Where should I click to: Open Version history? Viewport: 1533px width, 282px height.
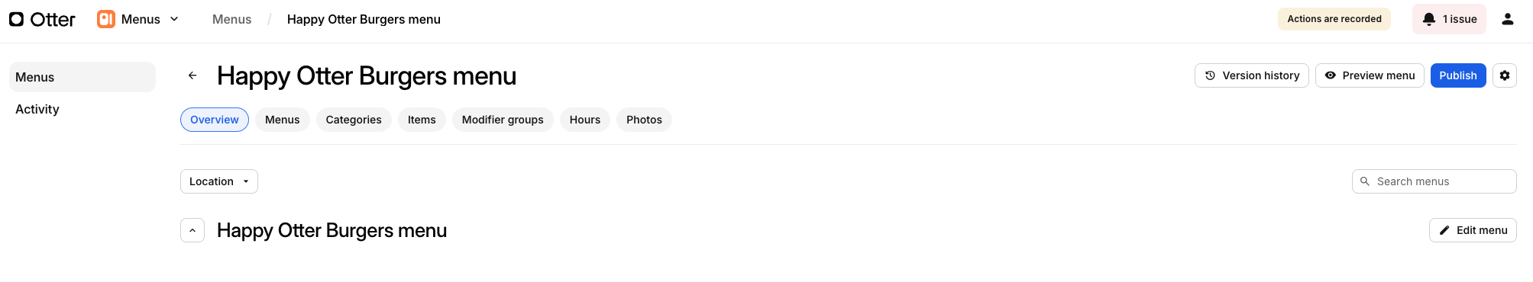1252,75
